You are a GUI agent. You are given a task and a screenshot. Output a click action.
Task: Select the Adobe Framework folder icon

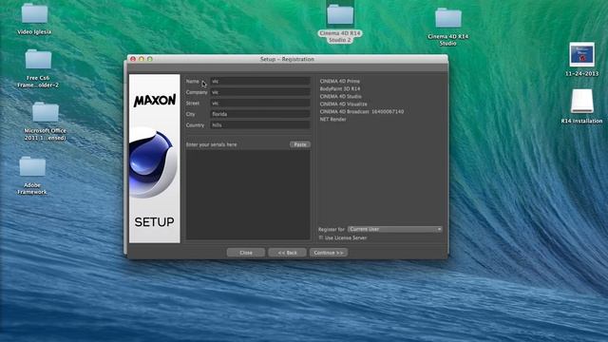(x=32, y=167)
